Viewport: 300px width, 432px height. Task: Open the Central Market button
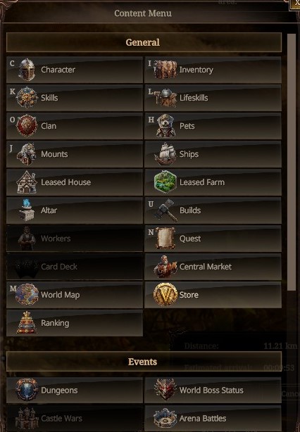(x=213, y=267)
